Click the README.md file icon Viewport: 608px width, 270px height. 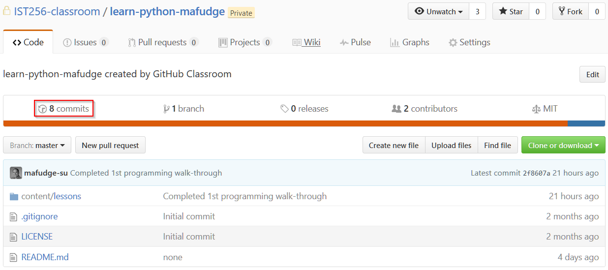(14, 257)
